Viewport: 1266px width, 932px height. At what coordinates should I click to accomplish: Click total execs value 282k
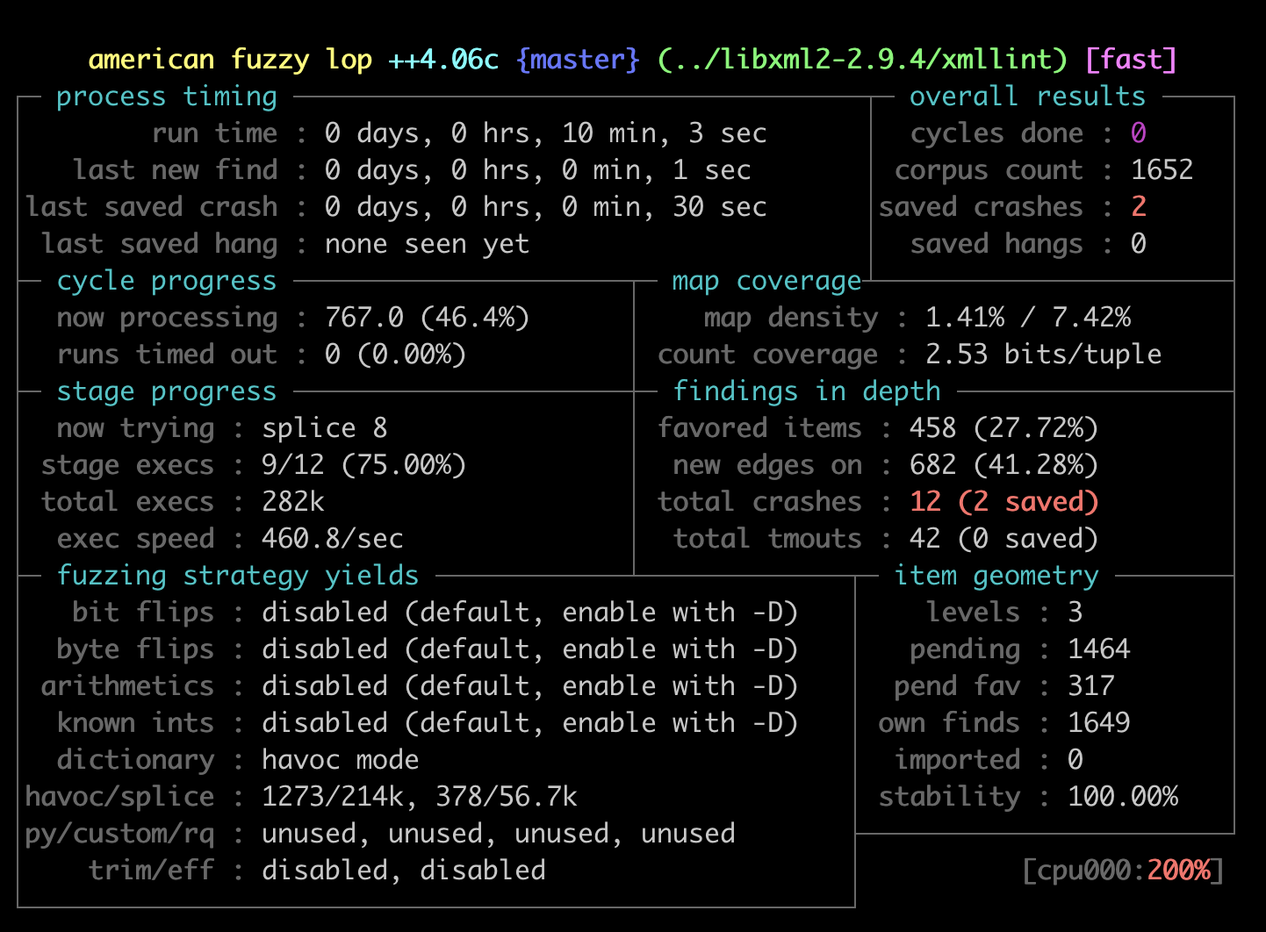(293, 502)
